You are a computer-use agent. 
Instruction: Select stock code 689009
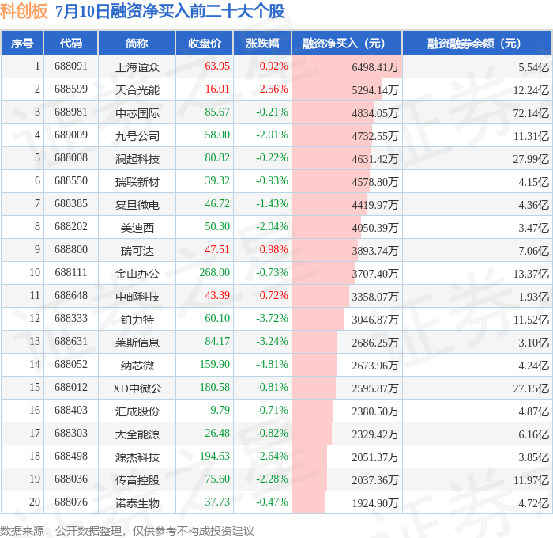(70, 135)
